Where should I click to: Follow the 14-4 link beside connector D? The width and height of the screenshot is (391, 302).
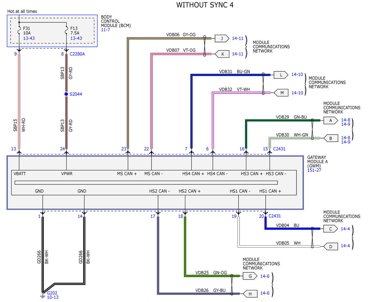coord(345,246)
